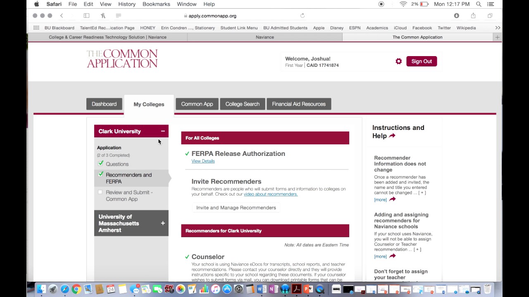Switch to College & Career Readiness tab
Image resolution: width=529 pixels, height=297 pixels.
[x=107, y=37]
